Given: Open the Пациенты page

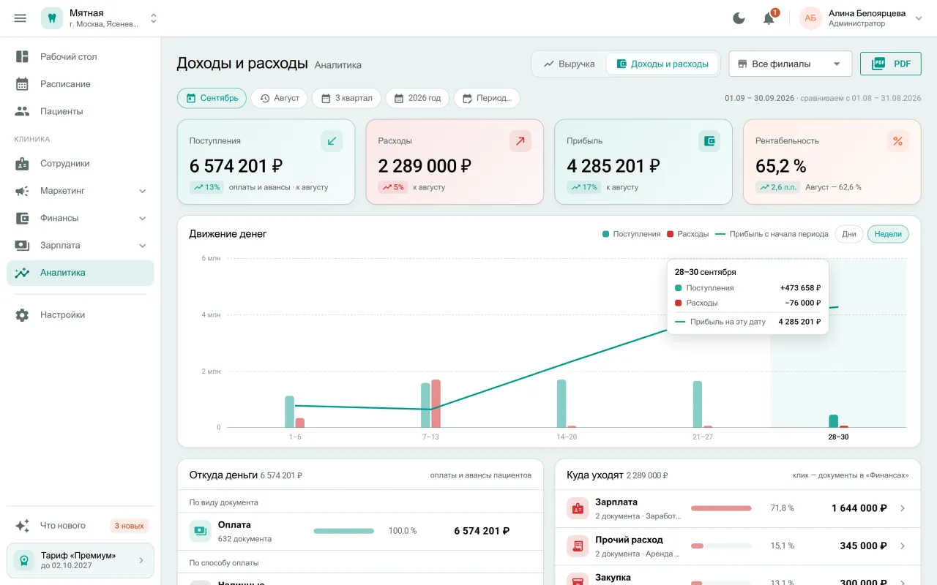Looking at the screenshot, I should 81,111.
